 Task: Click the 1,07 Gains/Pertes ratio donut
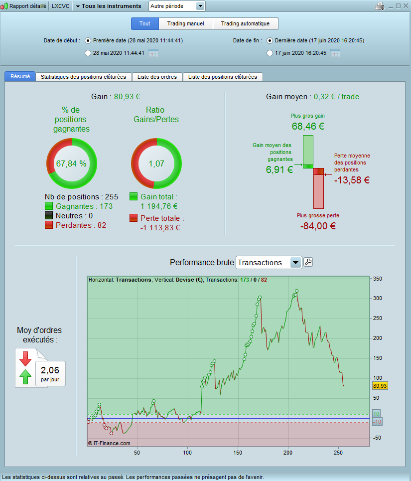click(x=156, y=163)
